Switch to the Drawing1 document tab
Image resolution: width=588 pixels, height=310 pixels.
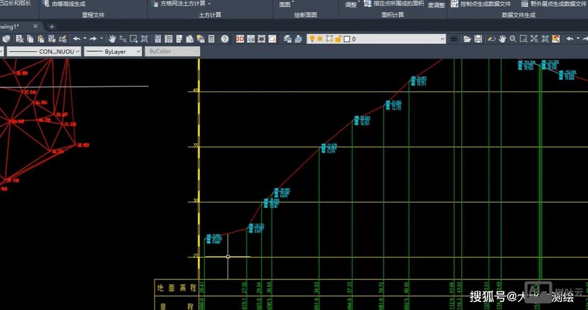[12, 27]
